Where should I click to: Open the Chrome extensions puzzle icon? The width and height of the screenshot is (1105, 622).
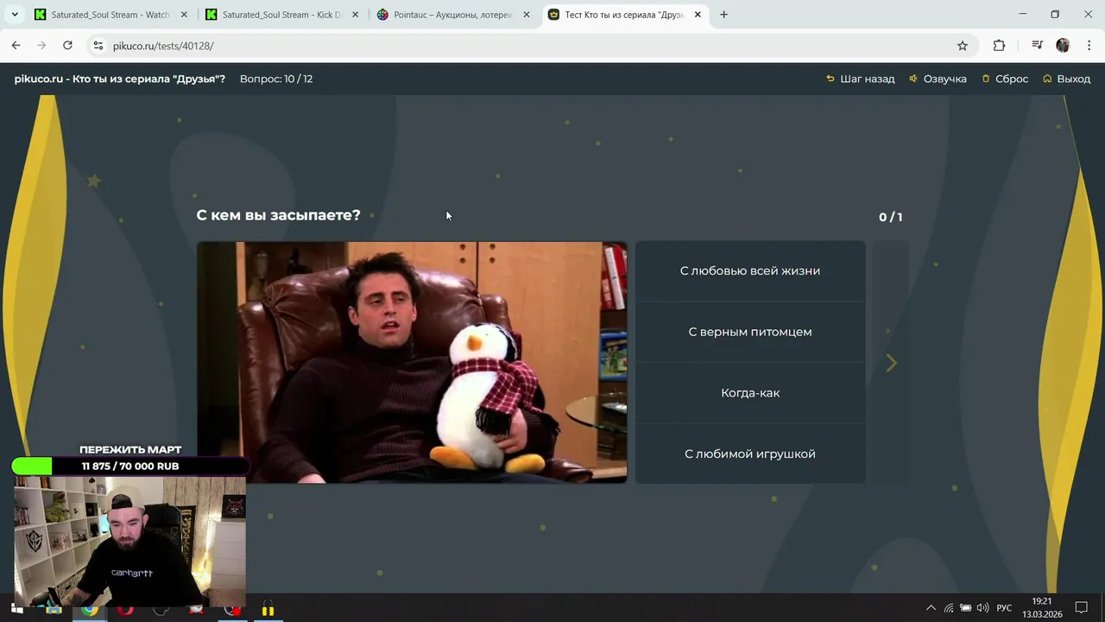point(999,46)
